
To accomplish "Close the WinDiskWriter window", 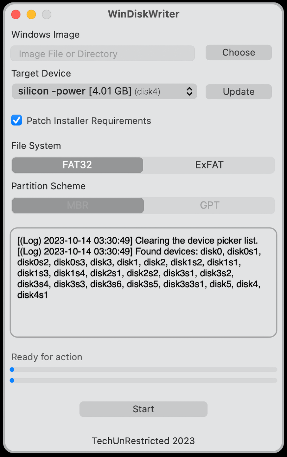I will pyautogui.click(x=16, y=14).
